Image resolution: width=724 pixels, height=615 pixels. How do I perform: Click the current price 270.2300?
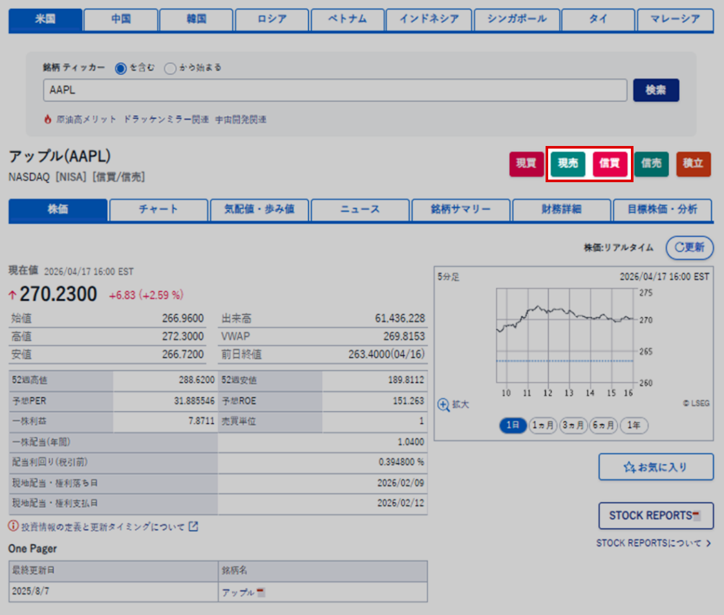(x=58, y=295)
